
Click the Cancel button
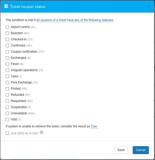click(x=141, y=150)
